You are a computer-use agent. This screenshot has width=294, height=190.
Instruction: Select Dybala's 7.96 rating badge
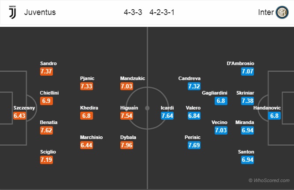(x=127, y=145)
